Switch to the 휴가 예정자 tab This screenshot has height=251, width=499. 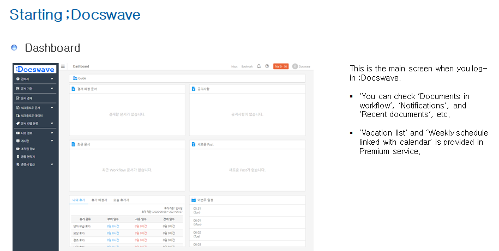pos(99,200)
